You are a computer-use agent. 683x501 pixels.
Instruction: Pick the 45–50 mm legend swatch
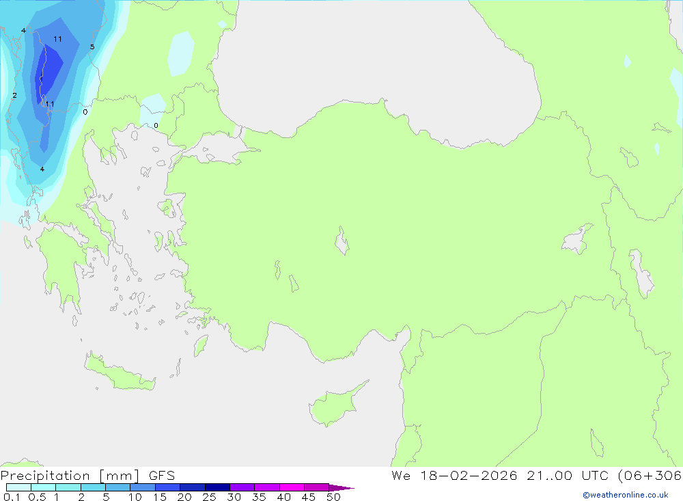(317, 487)
